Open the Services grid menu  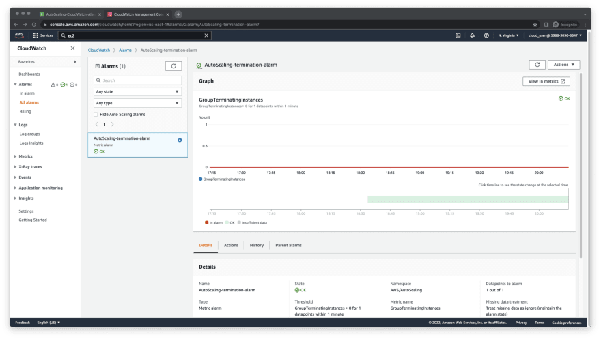tap(43, 35)
